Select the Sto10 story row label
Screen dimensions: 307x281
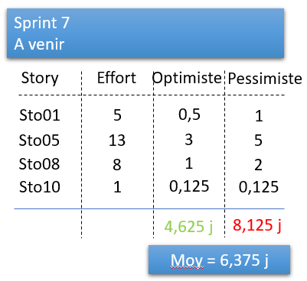pos(40,187)
